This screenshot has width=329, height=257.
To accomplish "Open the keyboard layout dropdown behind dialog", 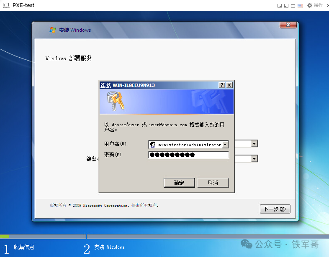I will (x=254, y=159).
